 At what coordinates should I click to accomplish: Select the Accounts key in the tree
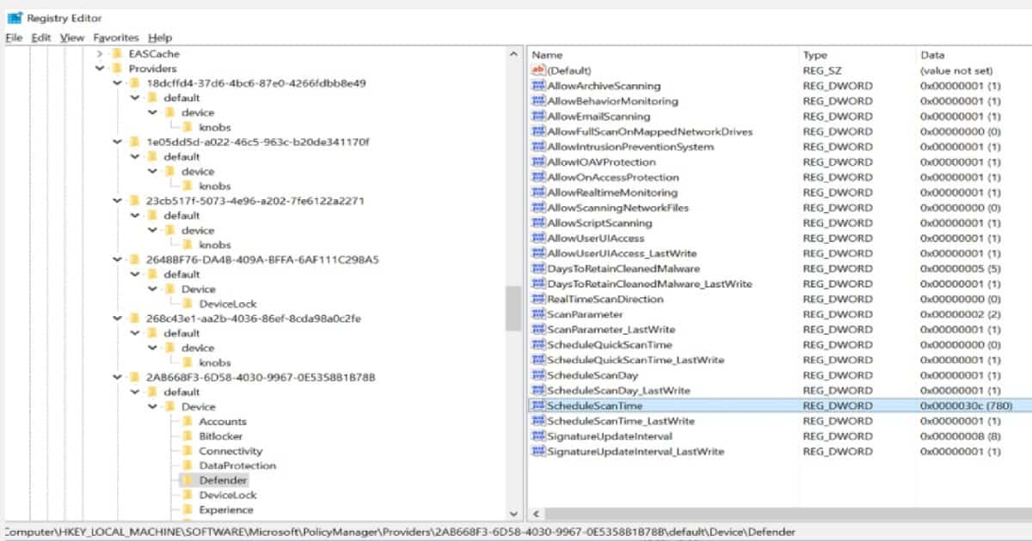(x=222, y=422)
